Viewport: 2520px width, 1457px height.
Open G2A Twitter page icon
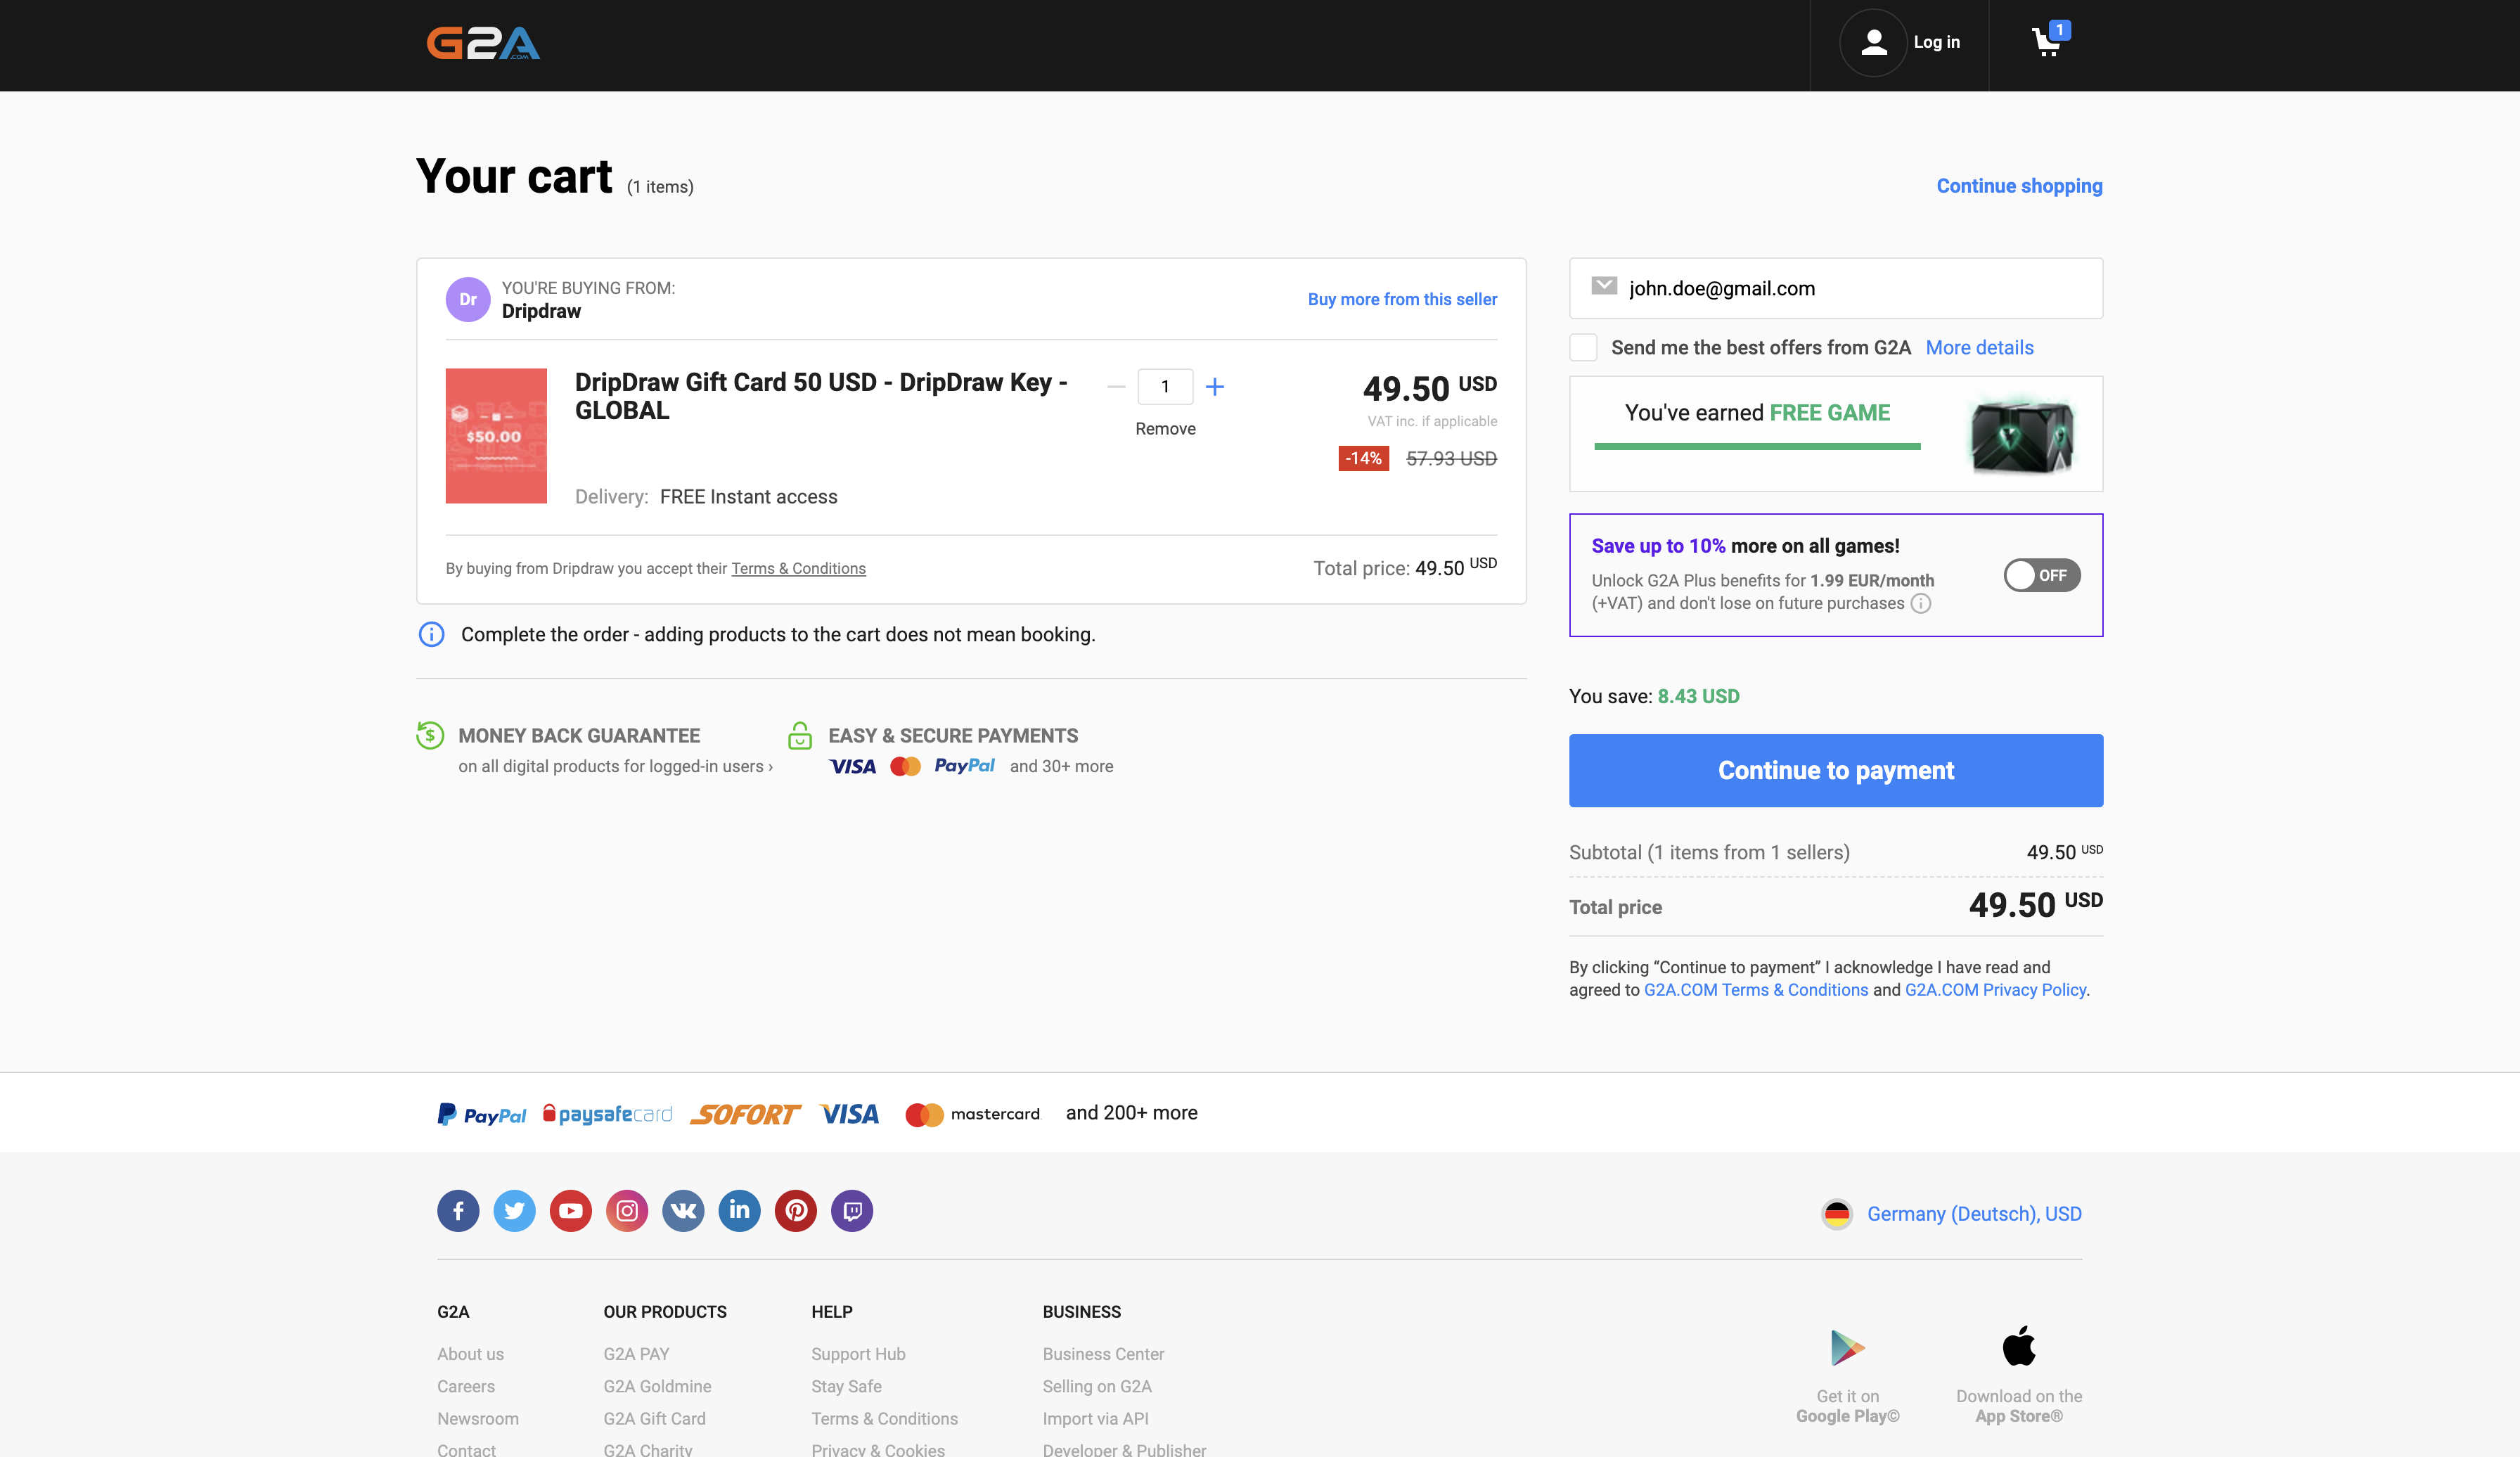coord(514,1211)
